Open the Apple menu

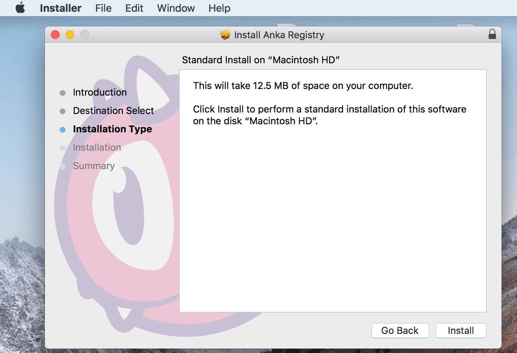pos(21,8)
